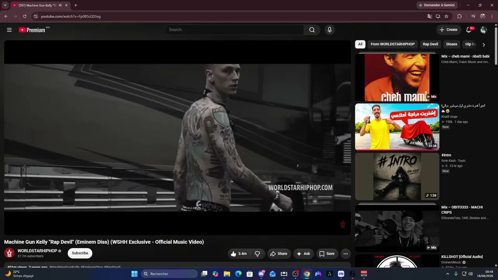This screenshot has width=498, height=280.
Task: Save the video to a playlist
Action: tap(327, 254)
